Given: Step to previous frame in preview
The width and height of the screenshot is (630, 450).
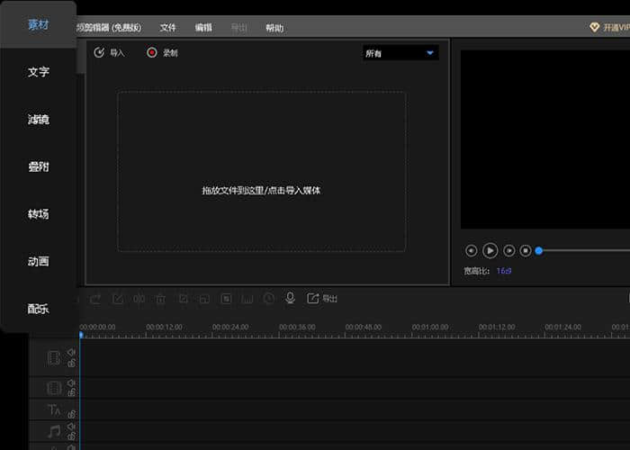Looking at the screenshot, I should pyautogui.click(x=471, y=250).
